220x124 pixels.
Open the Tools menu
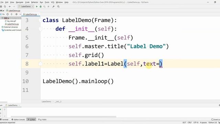(x=47, y=2)
